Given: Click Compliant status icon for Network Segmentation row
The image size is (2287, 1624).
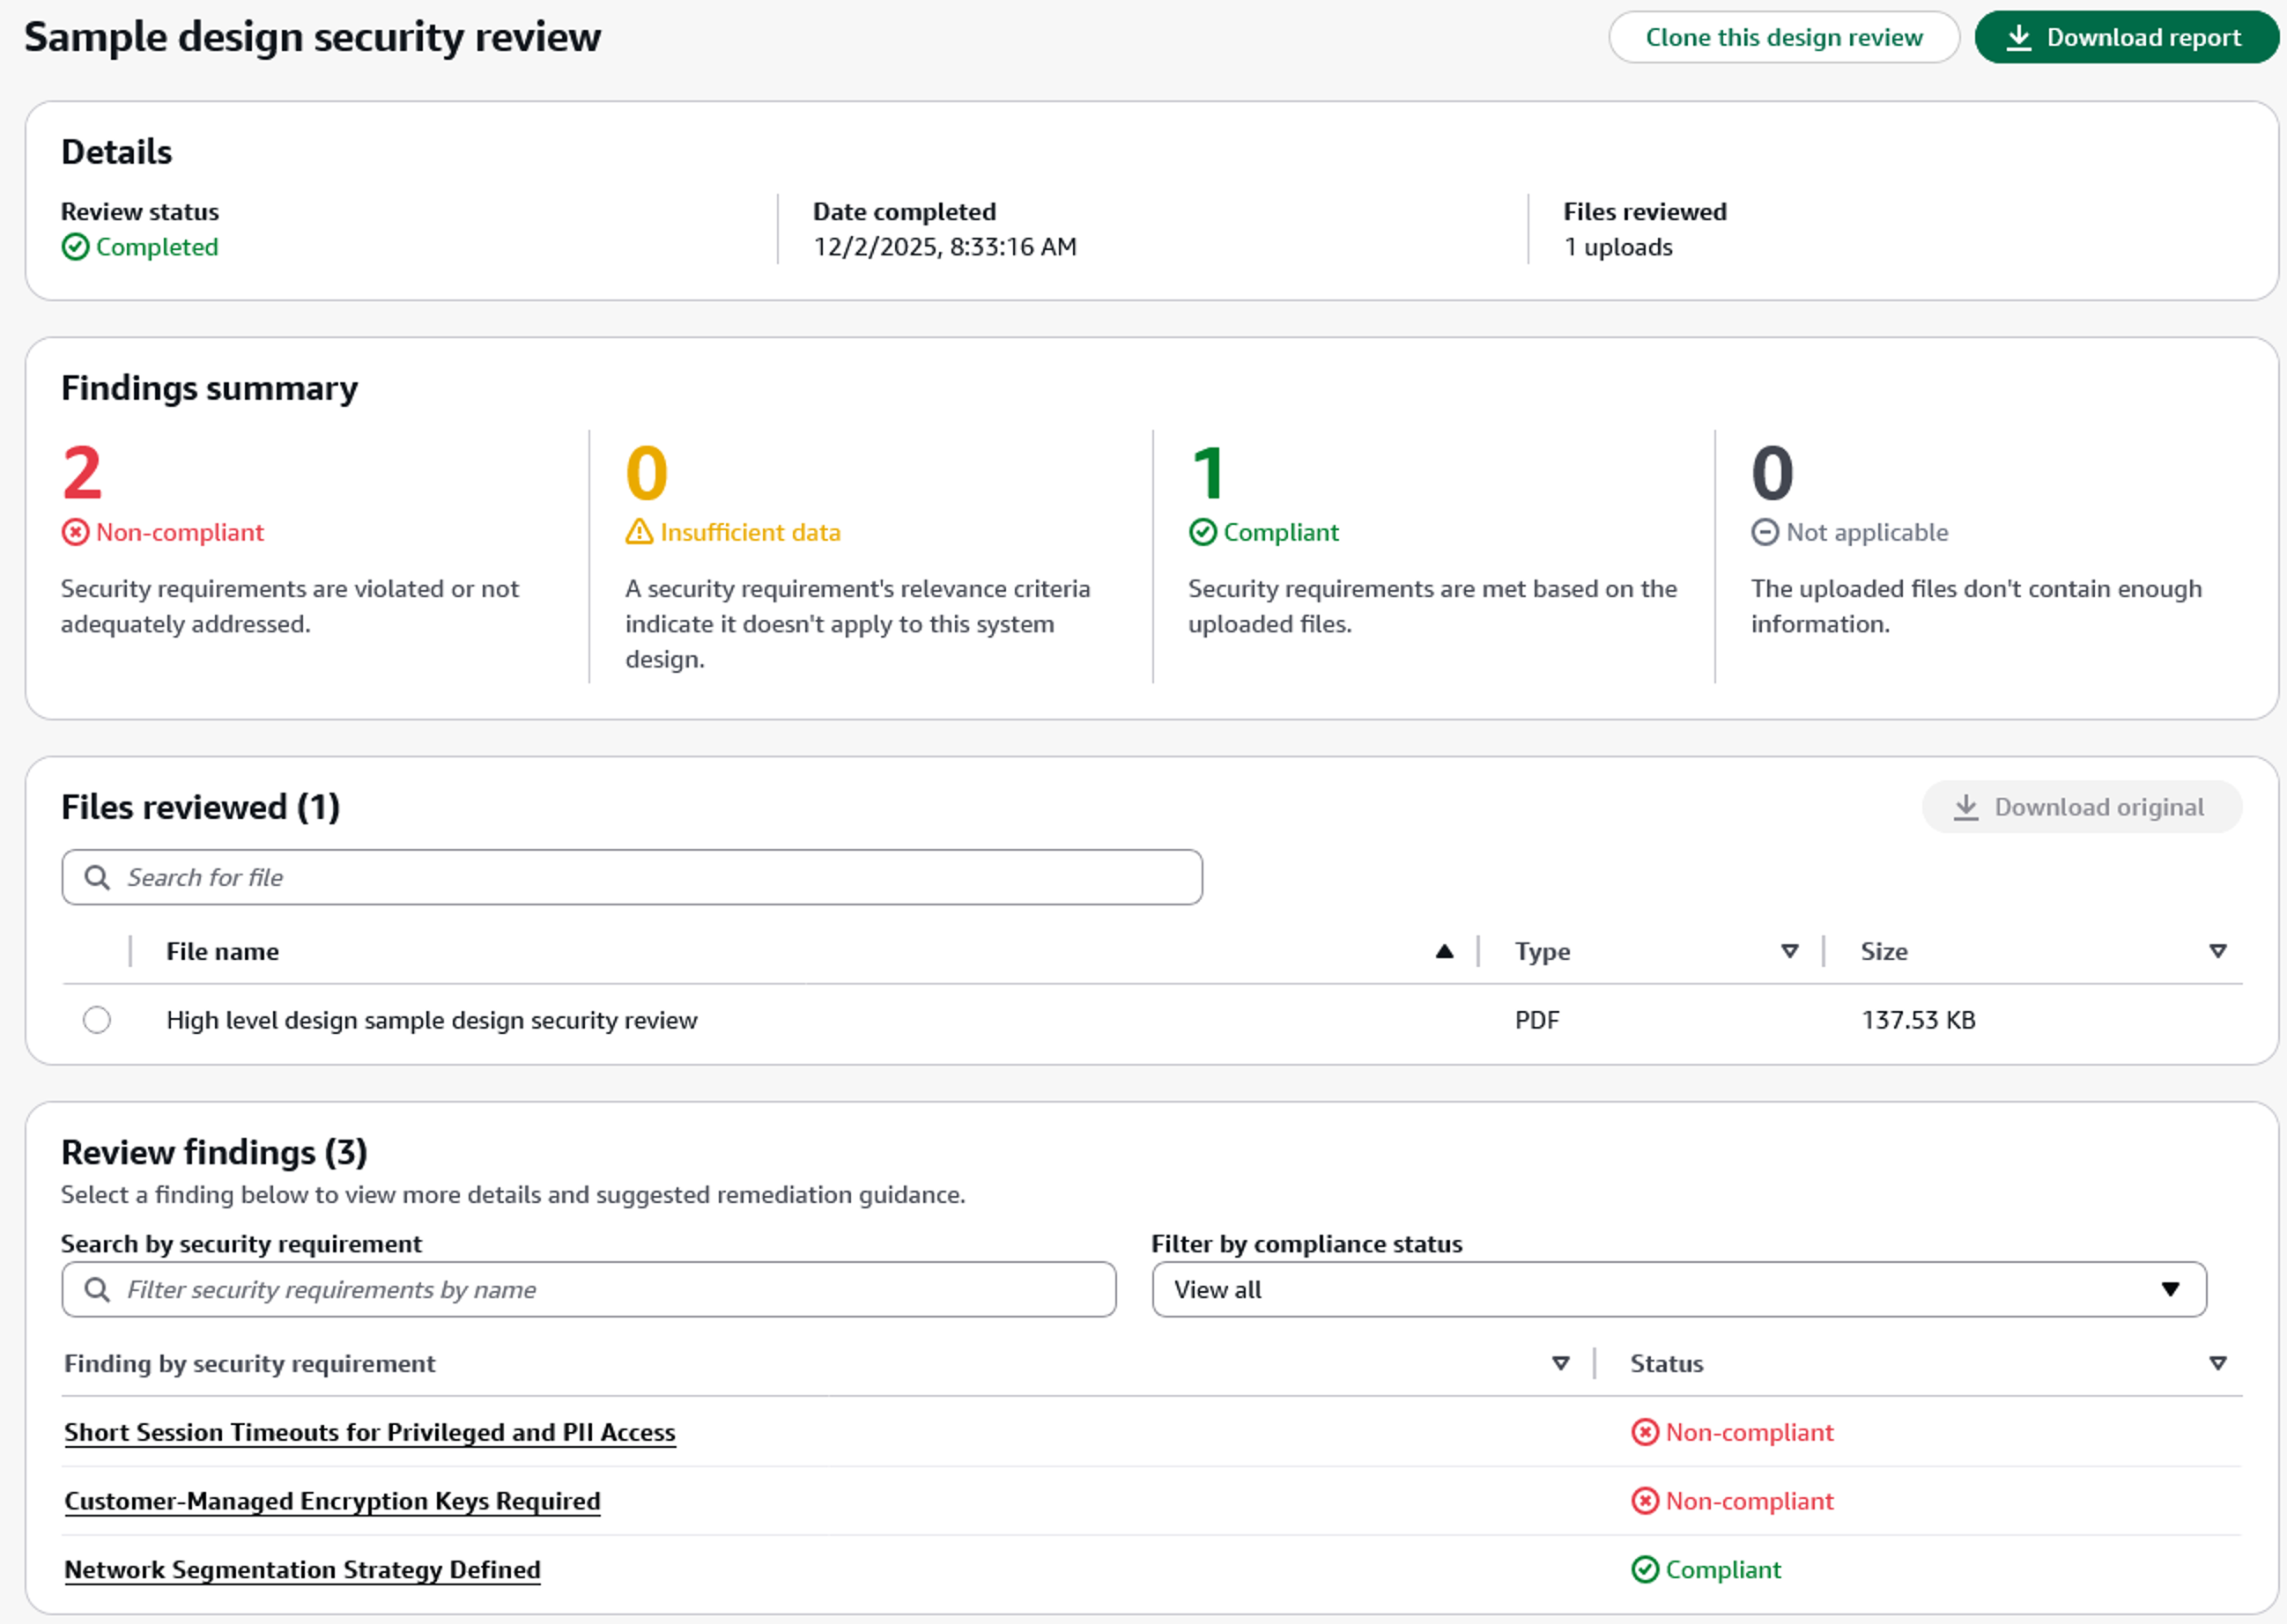Looking at the screenshot, I should tap(1645, 1569).
